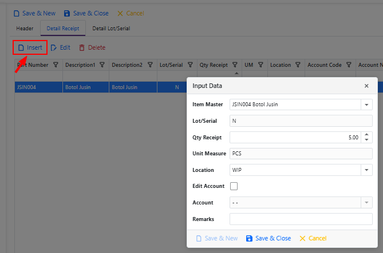Screen dimensions: 383x253
Task: Click top toolbar Save & Close
Action: (86, 13)
